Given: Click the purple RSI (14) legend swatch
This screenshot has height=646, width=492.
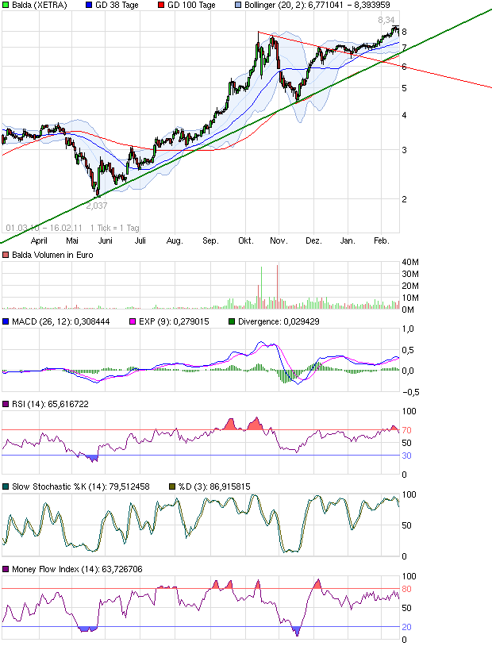Looking at the screenshot, I should [x=6, y=404].
